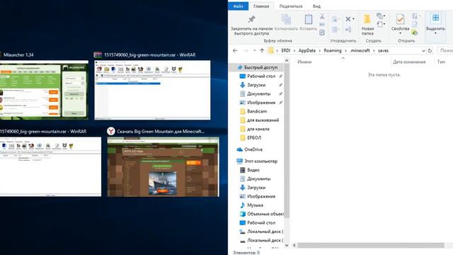Click the Explorer search input field
Screen dimensions: 453x255
coord(445,50)
